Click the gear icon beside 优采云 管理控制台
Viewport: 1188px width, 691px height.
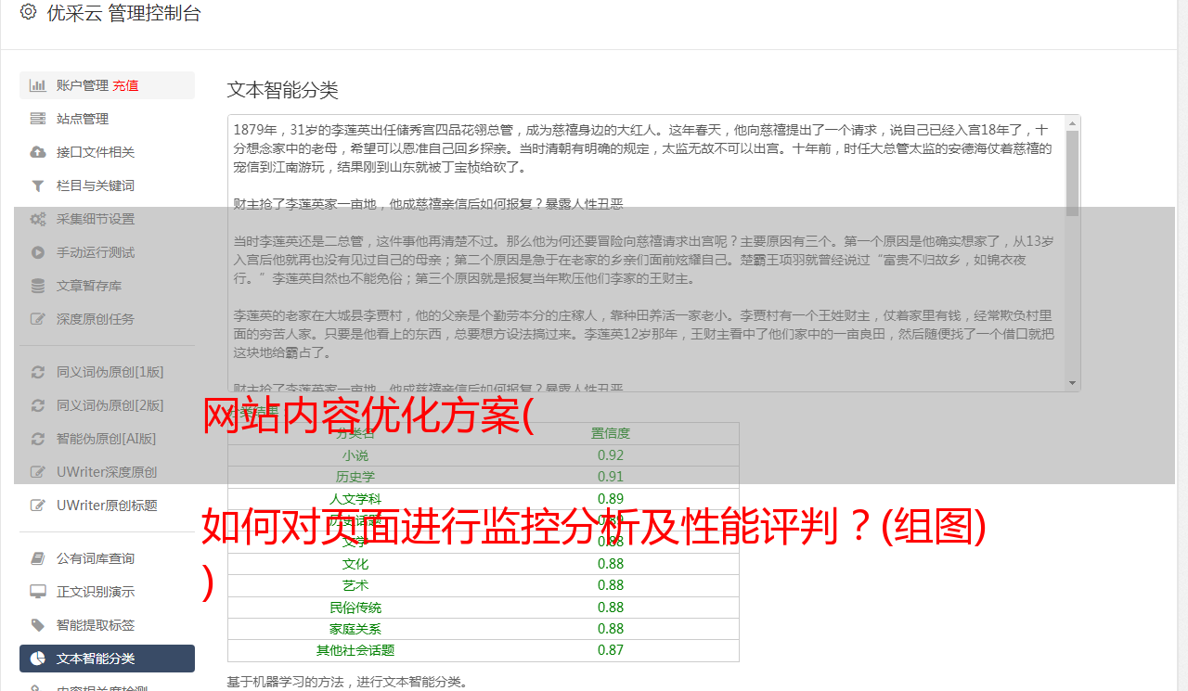click(x=28, y=12)
